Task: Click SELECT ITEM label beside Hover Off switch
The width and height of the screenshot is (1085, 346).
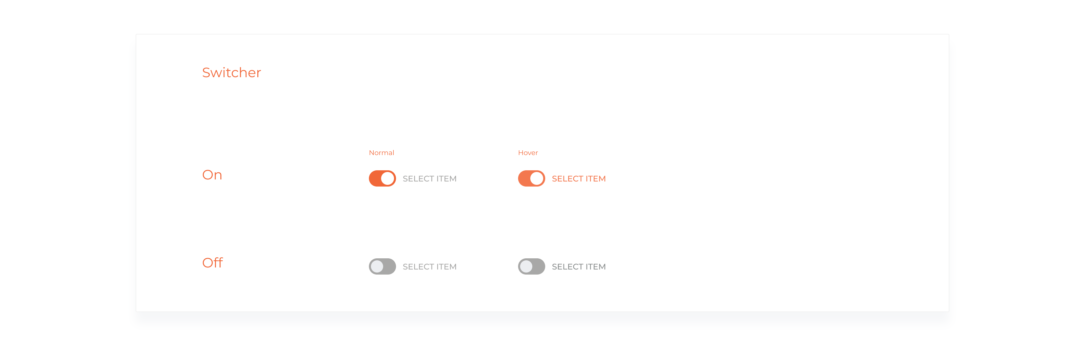Action: tap(578, 266)
